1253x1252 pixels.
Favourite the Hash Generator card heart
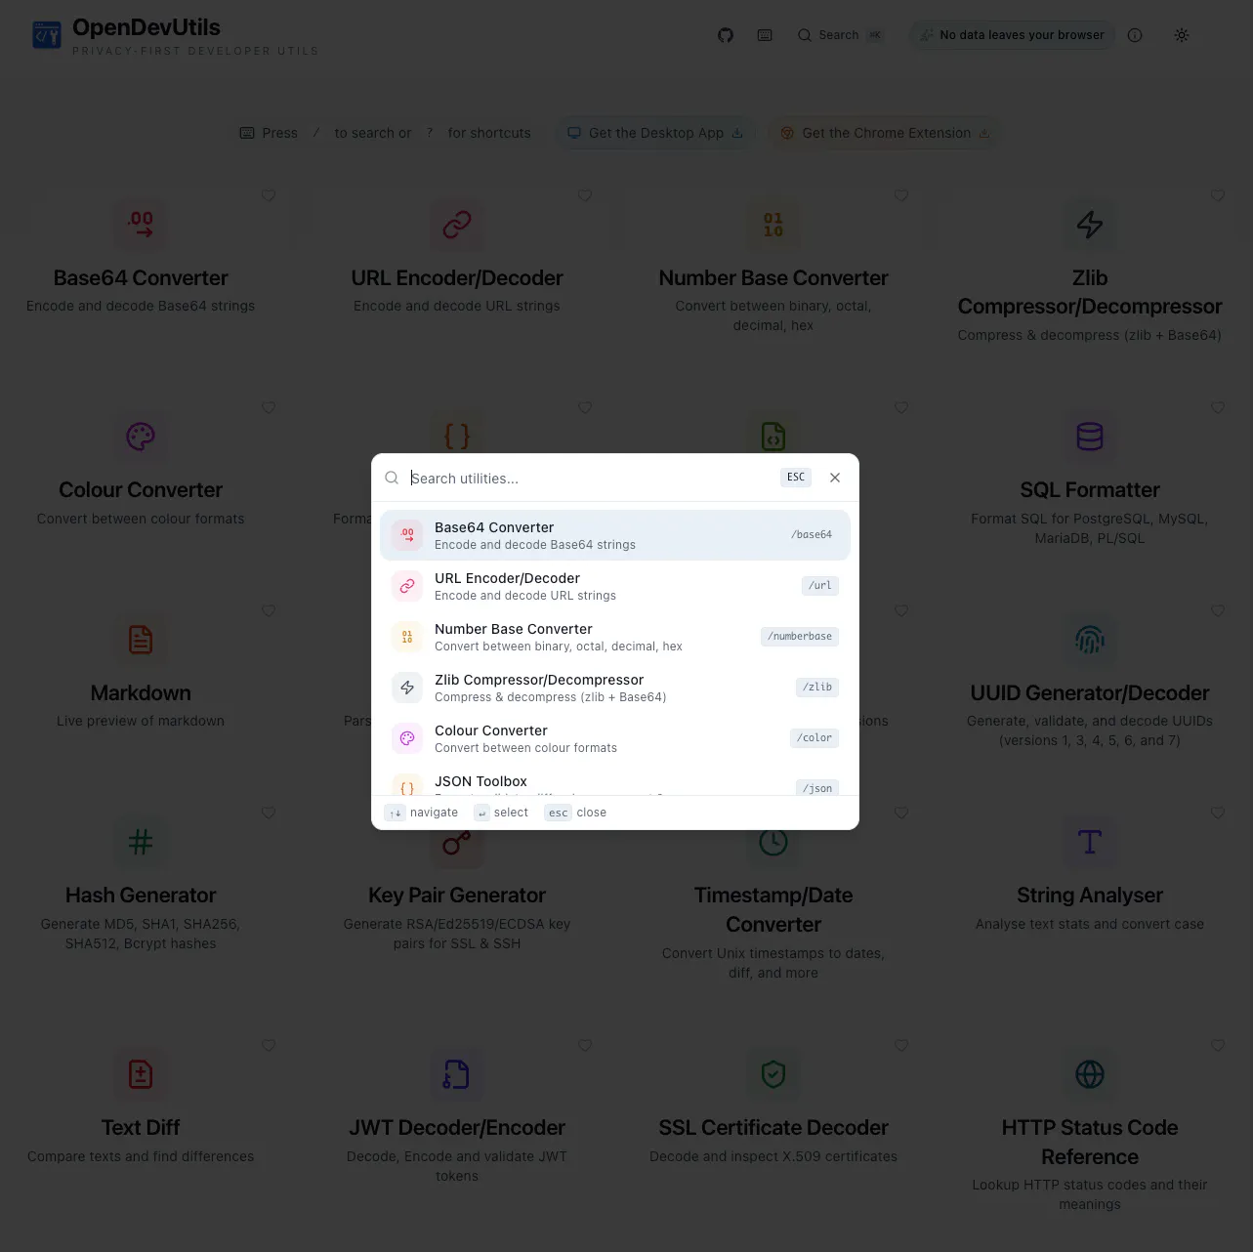tap(269, 813)
